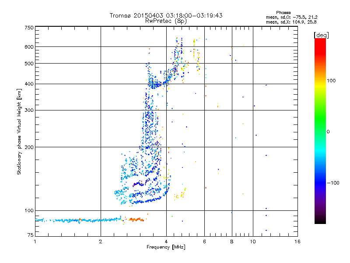This screenshot has width=350, height=263.
Task: Click the y-axis tick label '300'
Action: 29,110
